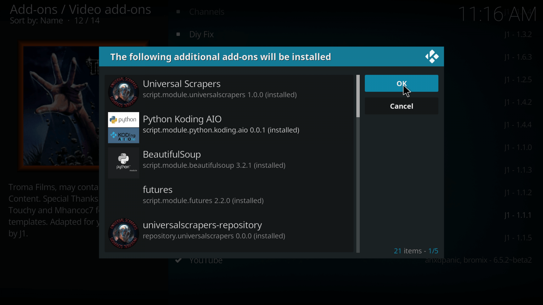Select the 'universalscrapers-repository' title text
543x305 pixels.
pos(202,225)
